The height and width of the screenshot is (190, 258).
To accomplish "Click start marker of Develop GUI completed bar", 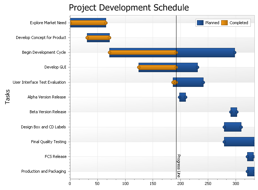I will pyautogui.click(x=139, y=67).
